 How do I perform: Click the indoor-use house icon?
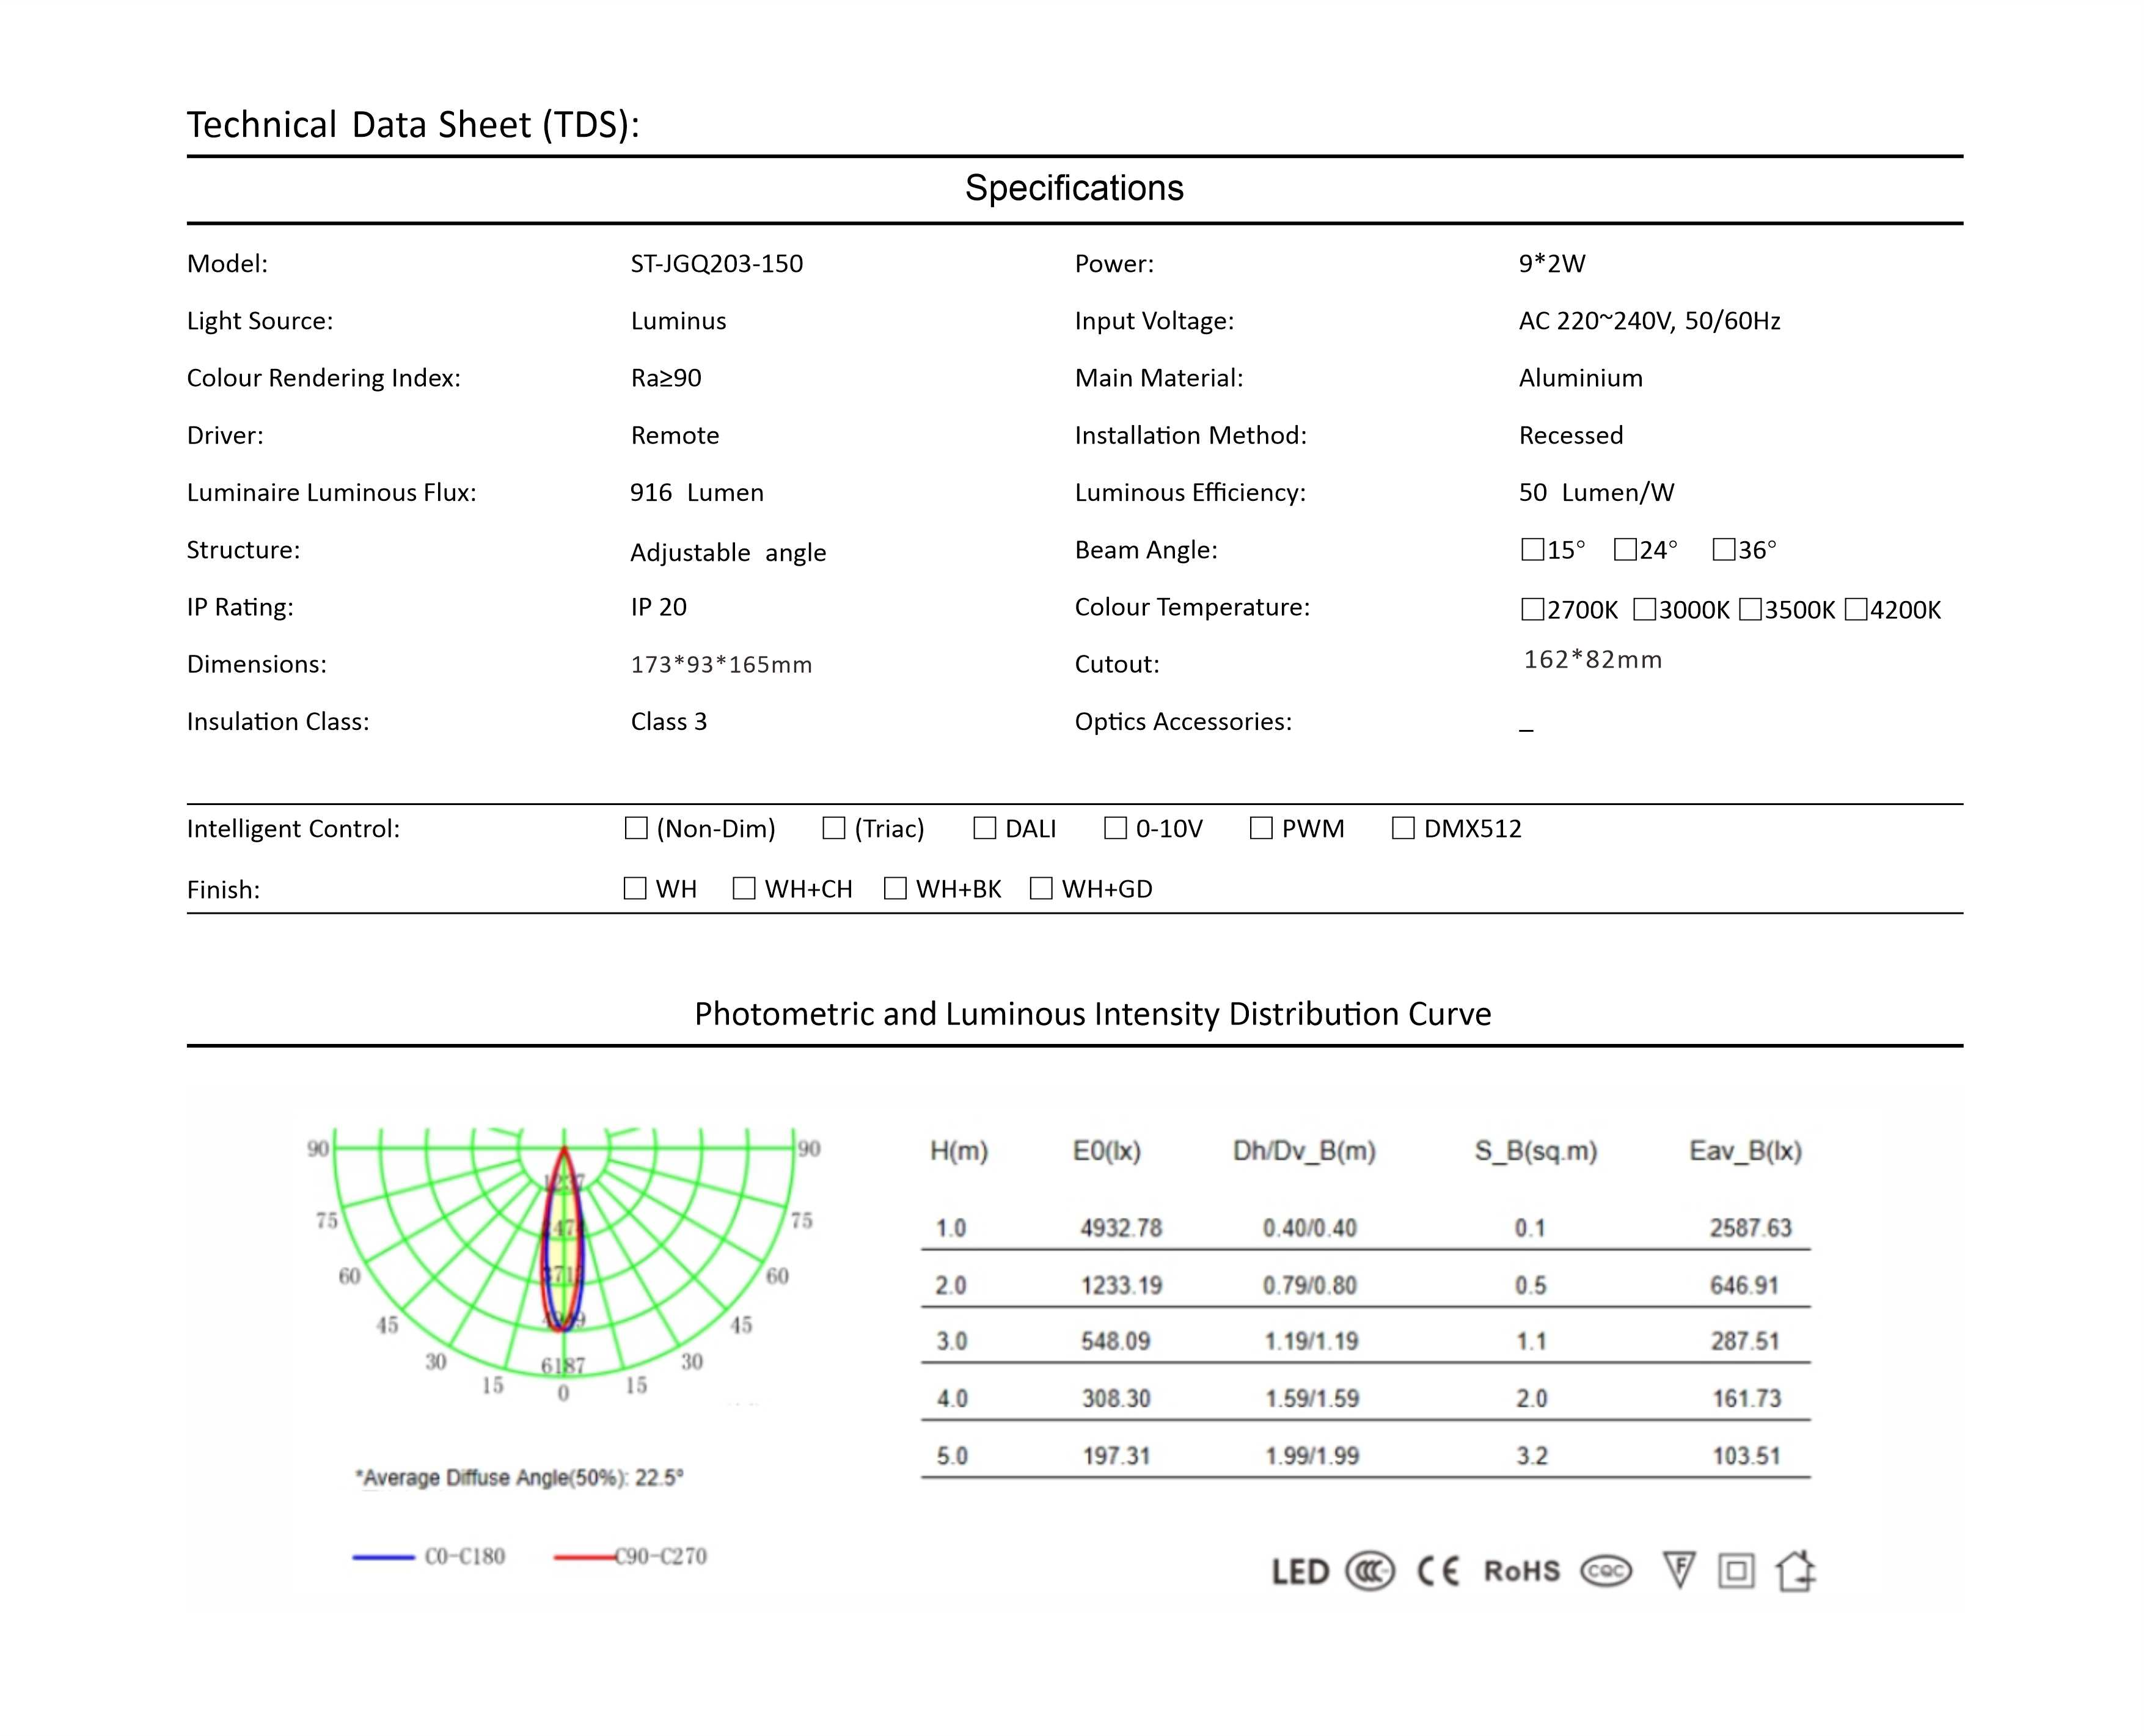pyautogui.click(x=1796, y=1570)
